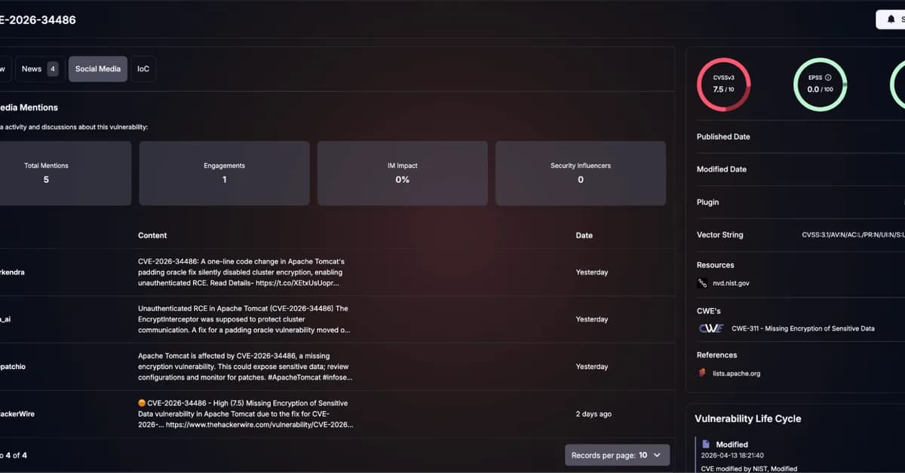Image resolution: width=905 pixels, height=473 pixels.
Task: Click the emoji icon in HackerWire post
Action: 142,404
